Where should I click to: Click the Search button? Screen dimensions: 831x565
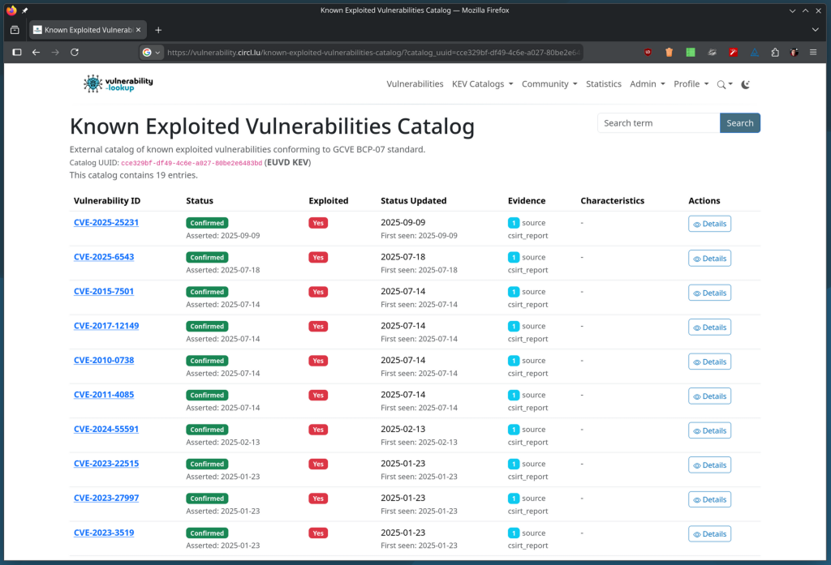[739, 123]
